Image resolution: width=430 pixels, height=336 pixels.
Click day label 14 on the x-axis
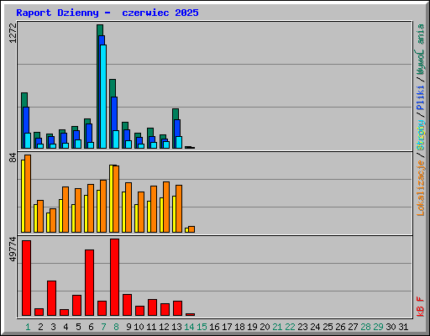click(189, 327)
